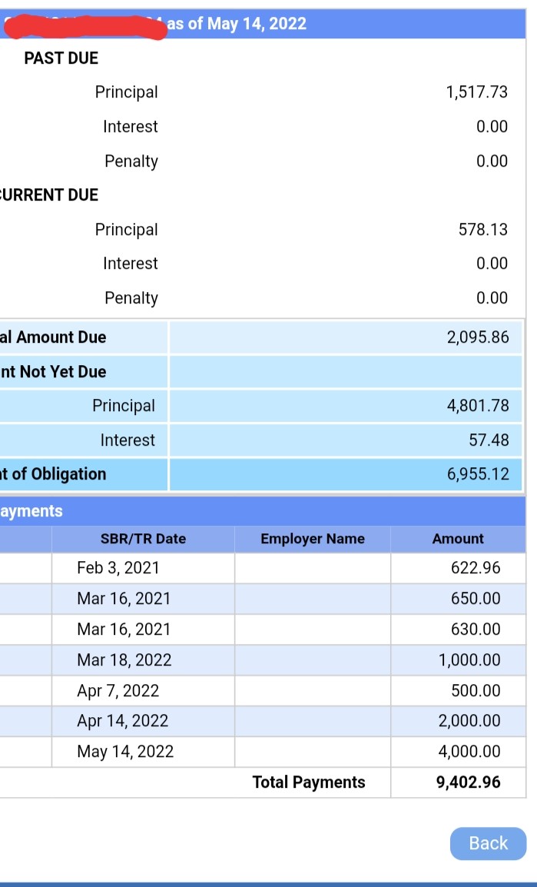The image size is (537, 887).
Task: Select the Mar 18, 2022 payment date
Action: pos(124,660)
